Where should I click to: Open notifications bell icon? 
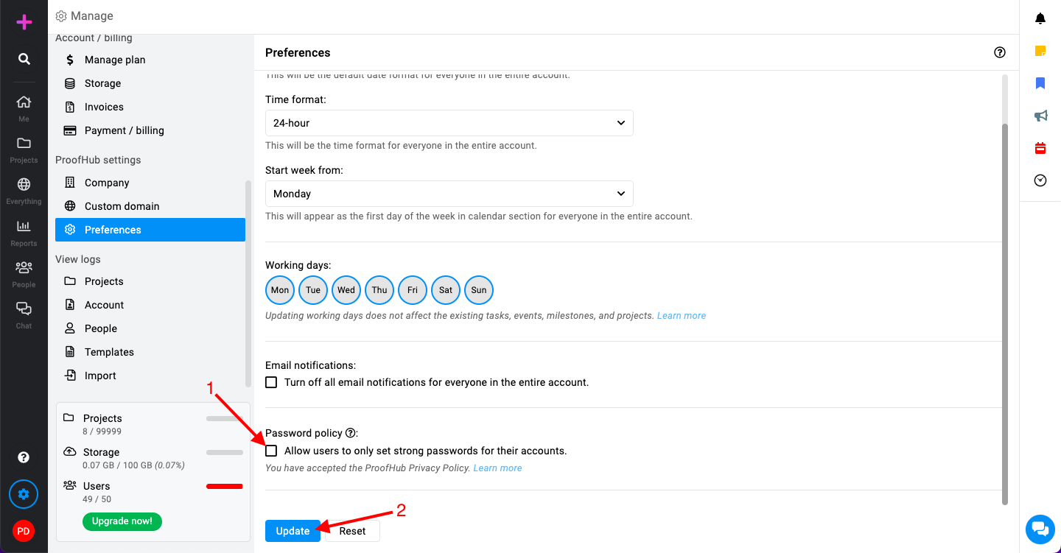1040,18
